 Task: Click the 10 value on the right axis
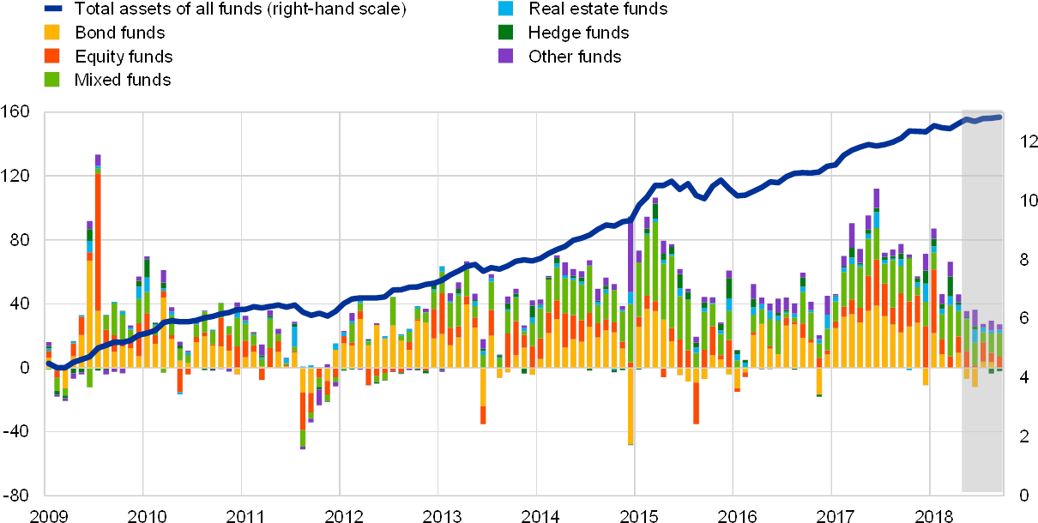tap(1028, 201)
